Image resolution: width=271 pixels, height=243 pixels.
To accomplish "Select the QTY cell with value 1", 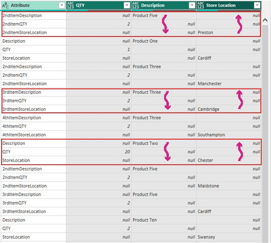I will click(x=99, y=50).
